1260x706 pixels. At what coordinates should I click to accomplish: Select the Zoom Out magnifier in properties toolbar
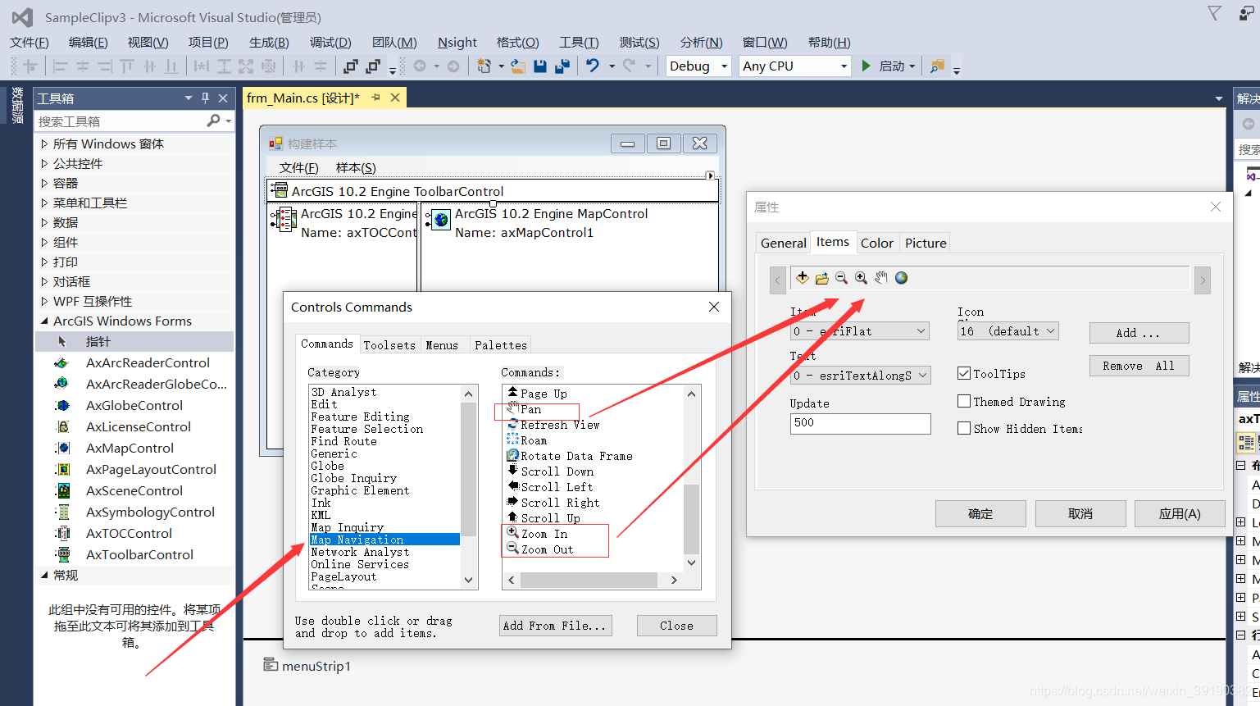point(841,278)
